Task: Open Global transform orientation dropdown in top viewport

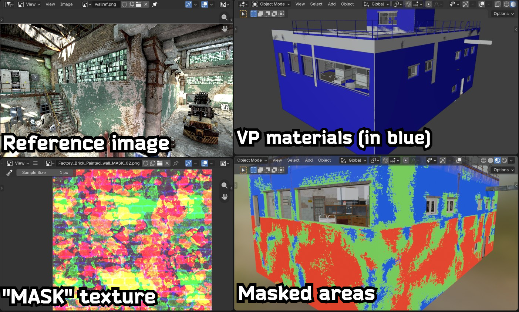Action: pyautogui.click(x=377, y=4)
